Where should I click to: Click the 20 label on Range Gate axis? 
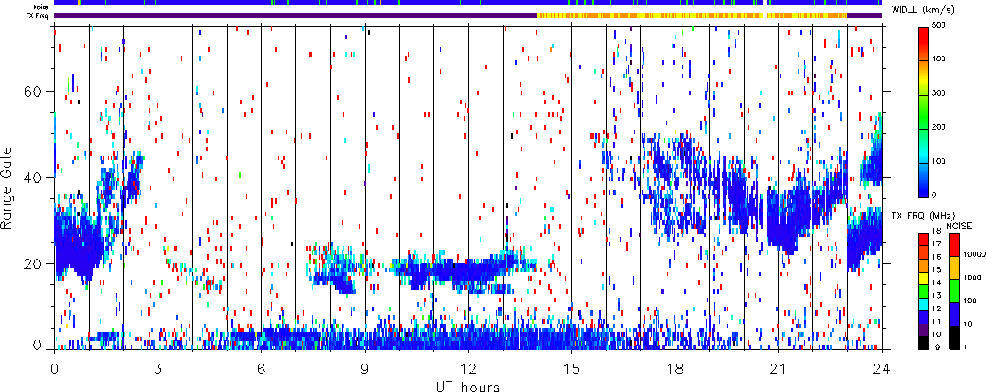(36, 264)
